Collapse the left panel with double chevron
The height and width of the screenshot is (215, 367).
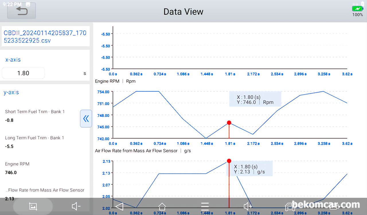[x=86, y=119]
